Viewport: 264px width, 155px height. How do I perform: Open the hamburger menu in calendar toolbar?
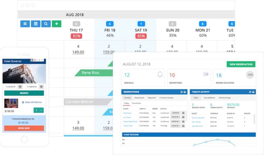[25, 24]
